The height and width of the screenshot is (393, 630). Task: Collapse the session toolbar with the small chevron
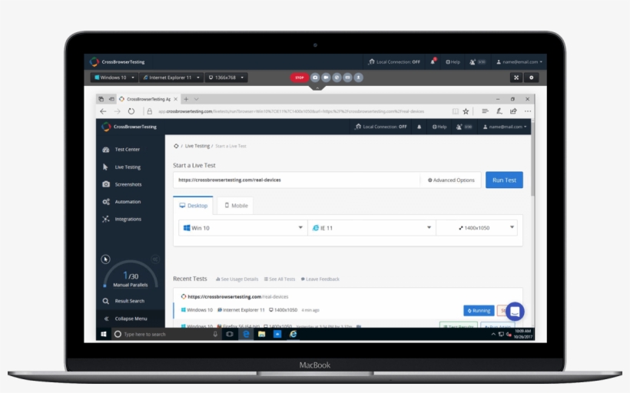point(317,88)
